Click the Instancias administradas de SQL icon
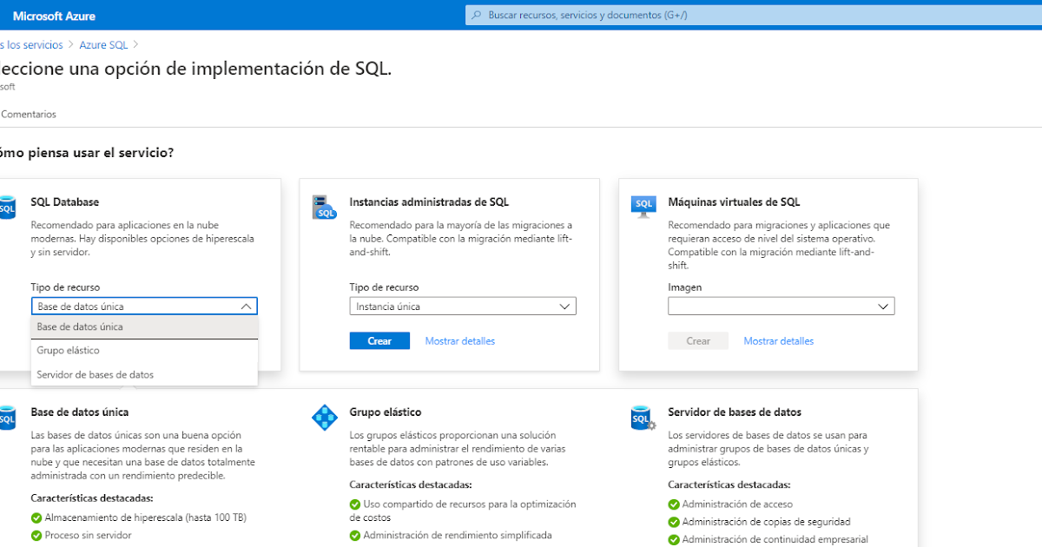 (x=324, y=207)
